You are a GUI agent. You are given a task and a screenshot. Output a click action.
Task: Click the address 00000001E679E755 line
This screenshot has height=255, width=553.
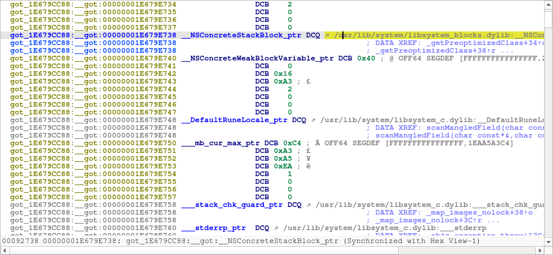pos(93,181)
